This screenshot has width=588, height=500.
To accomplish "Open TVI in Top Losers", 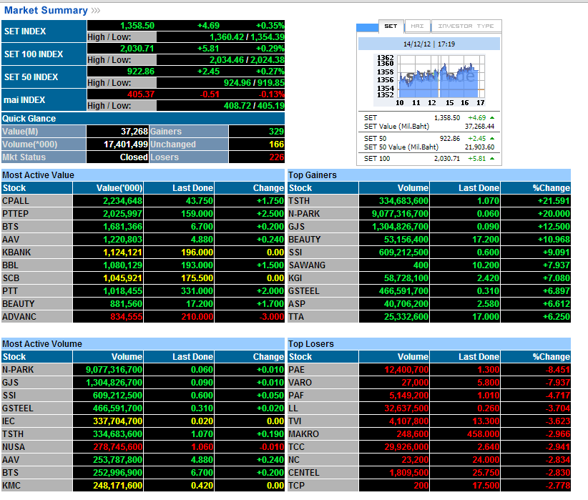I will pyautogui.click(x=295, y=421).
